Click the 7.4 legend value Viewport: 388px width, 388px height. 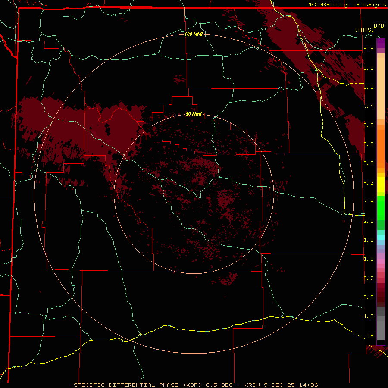pos(369,106)
